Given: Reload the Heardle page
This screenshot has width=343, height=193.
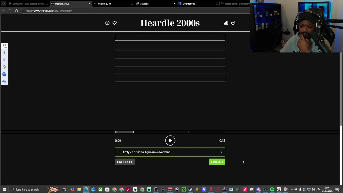Looking at the screenshot, I should click(10, 11).
